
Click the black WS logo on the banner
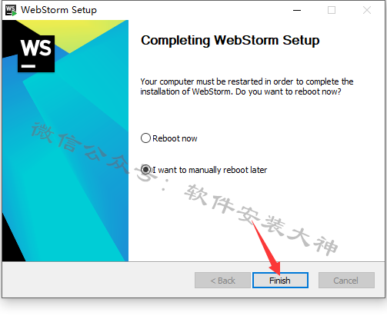[36, 54]
